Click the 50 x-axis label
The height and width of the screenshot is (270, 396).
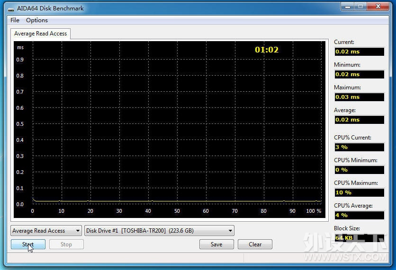tap(177, 211)
